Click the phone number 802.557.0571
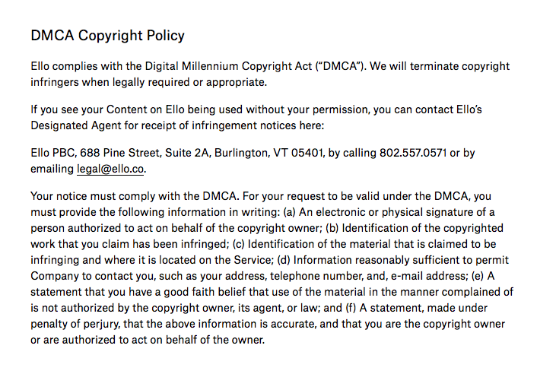Viewport: 556px width, 374px height. 413,153
